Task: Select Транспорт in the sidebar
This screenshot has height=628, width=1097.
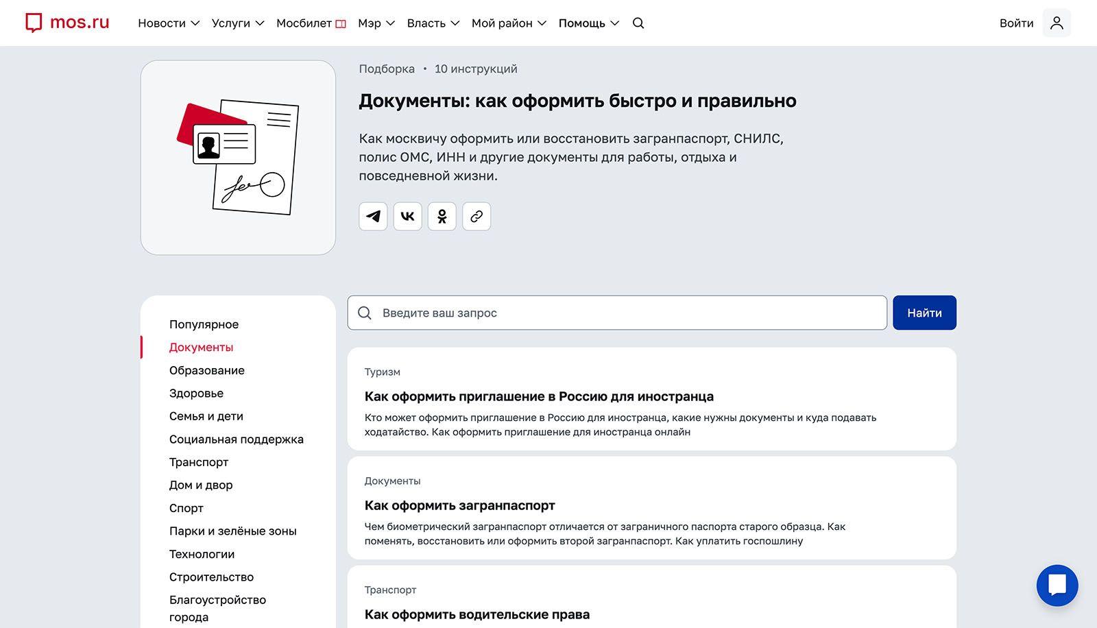Action: (199, 462)
